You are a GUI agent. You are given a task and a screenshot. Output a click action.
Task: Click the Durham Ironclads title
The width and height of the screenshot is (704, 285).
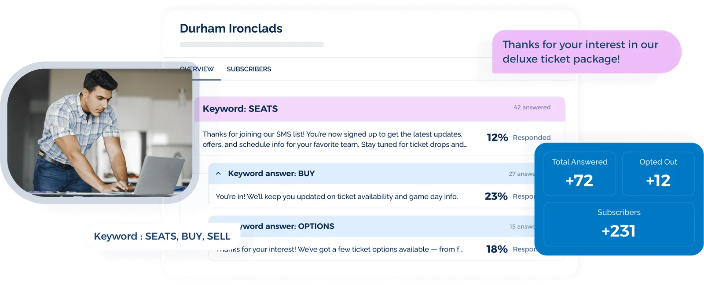(231, 29)
